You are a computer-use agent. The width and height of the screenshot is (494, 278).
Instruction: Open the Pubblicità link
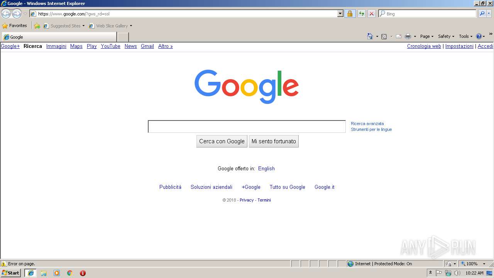tap(170, 187)
